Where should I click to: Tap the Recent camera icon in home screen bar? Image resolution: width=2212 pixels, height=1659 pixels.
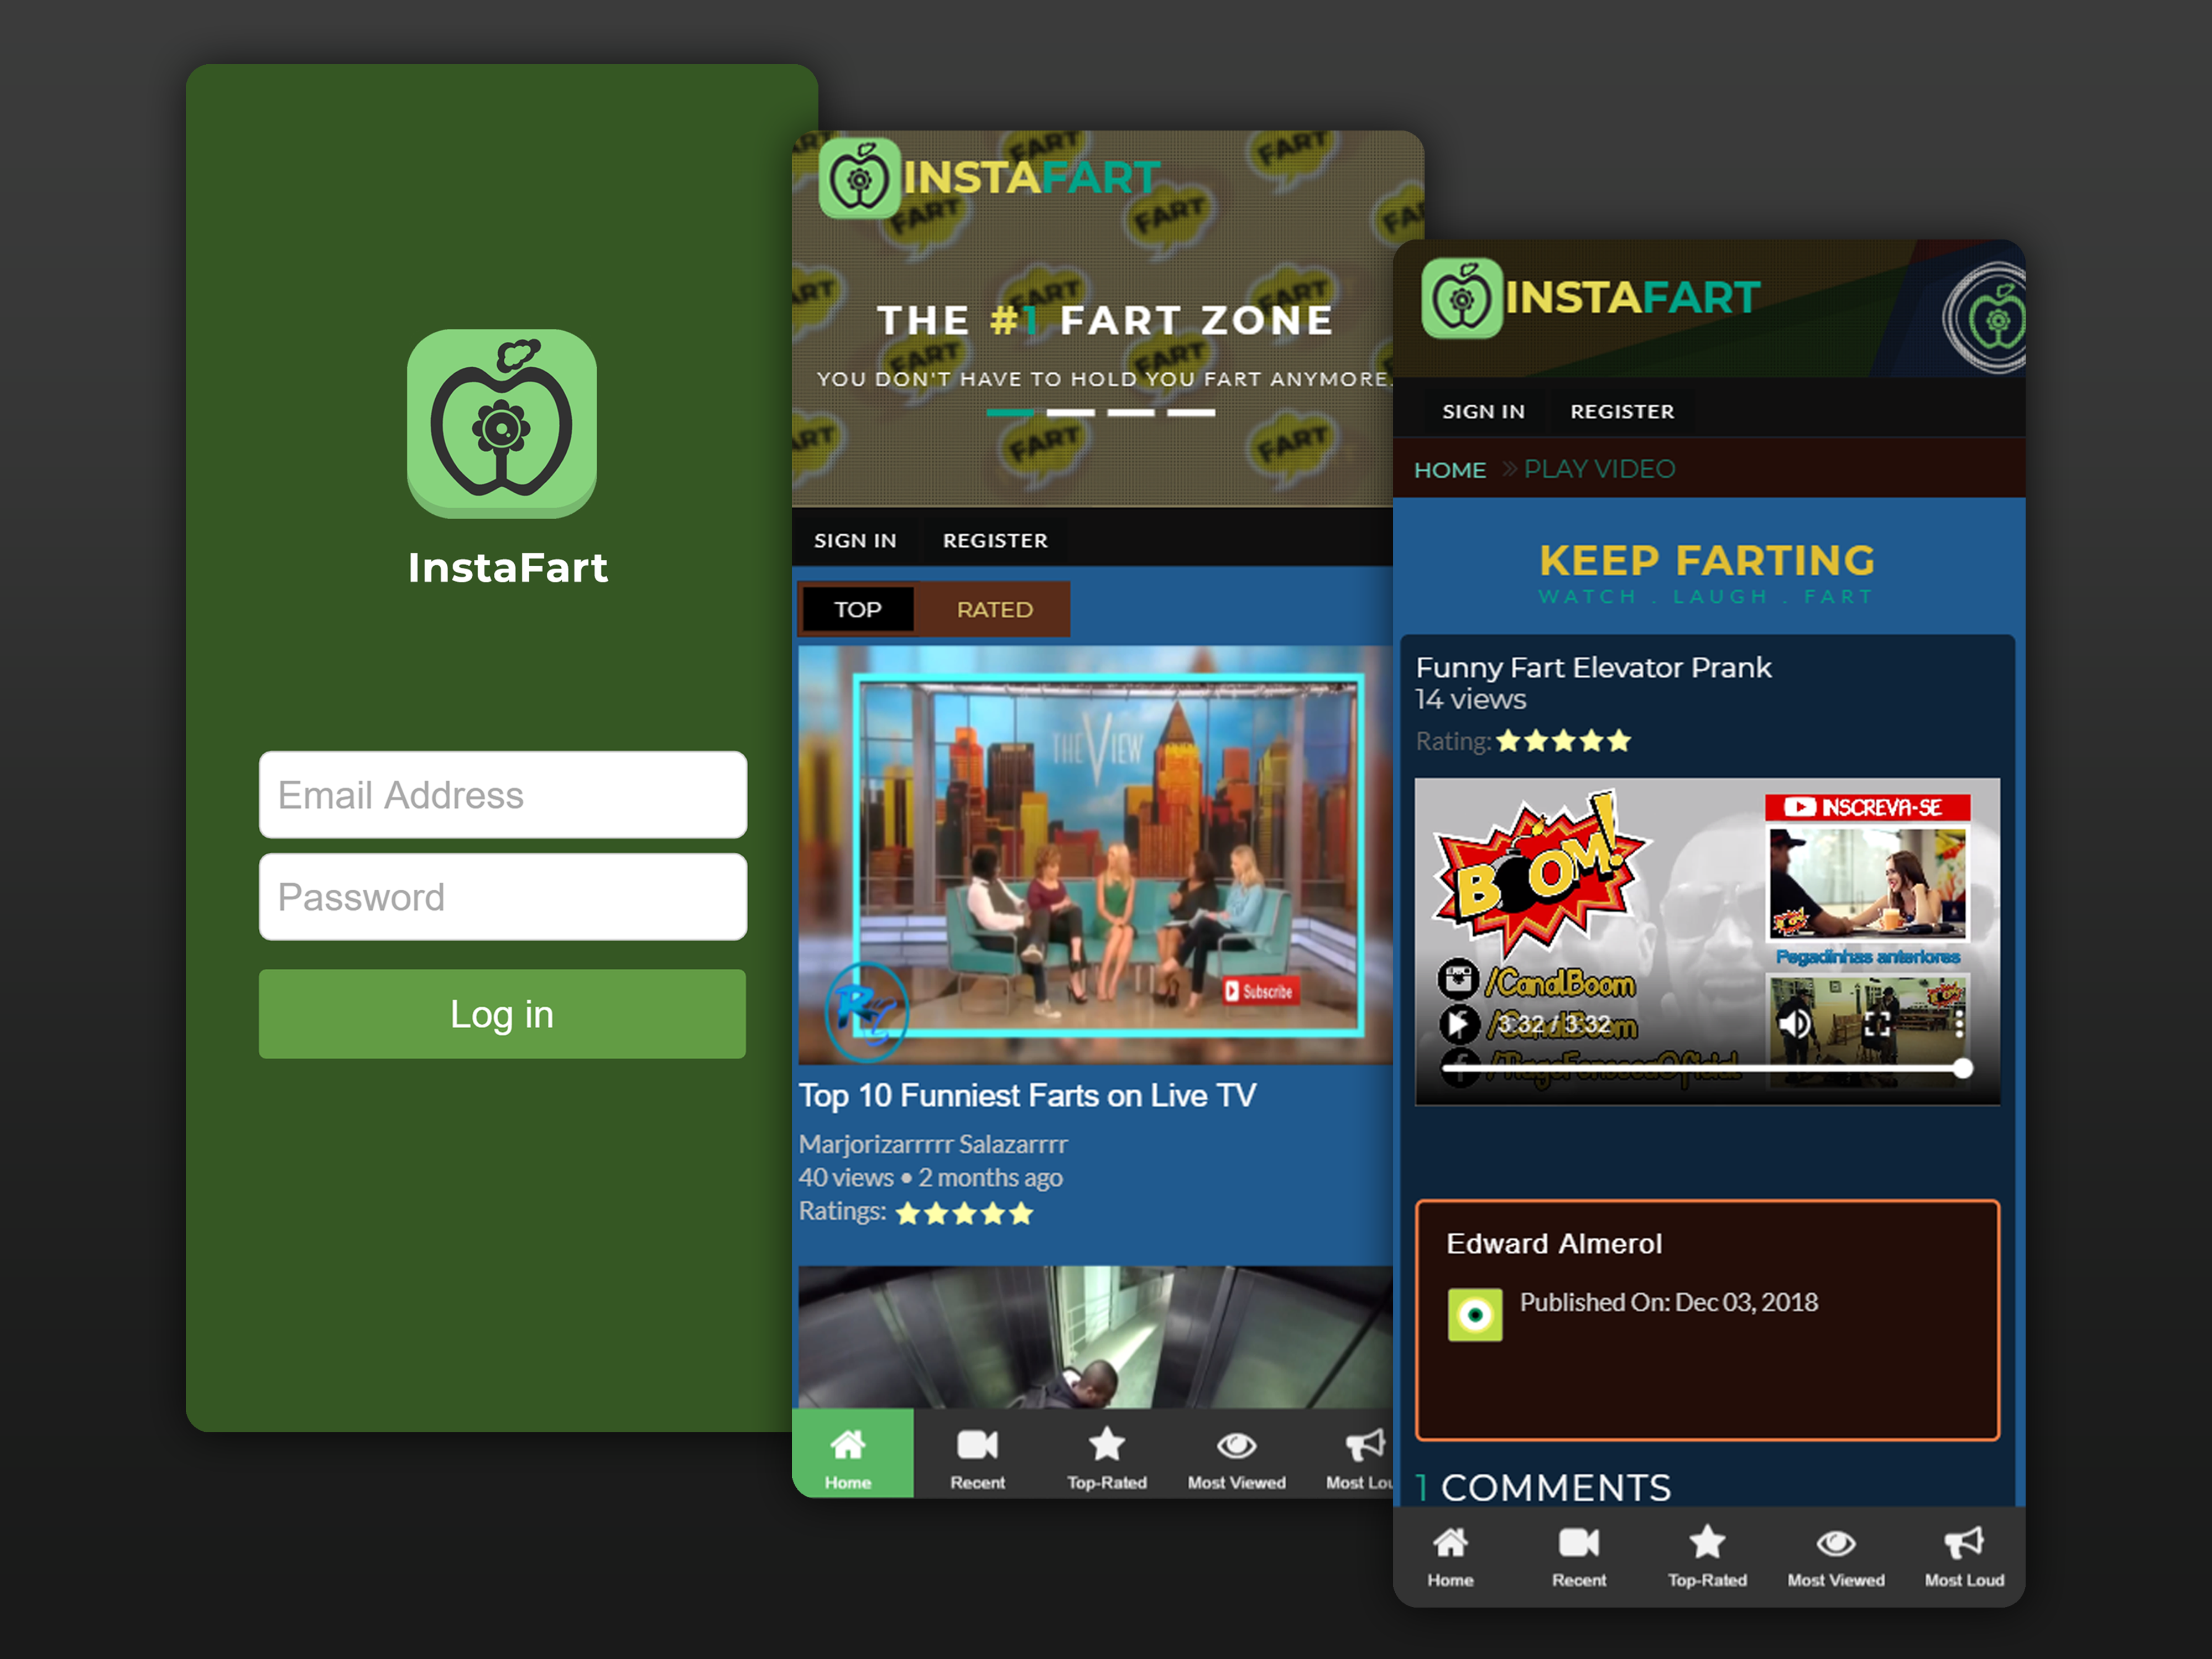977,1445
